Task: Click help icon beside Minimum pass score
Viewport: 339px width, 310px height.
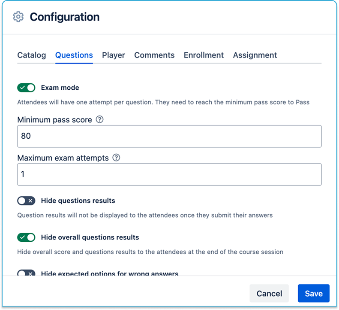Action: click(x=99, y=120)
